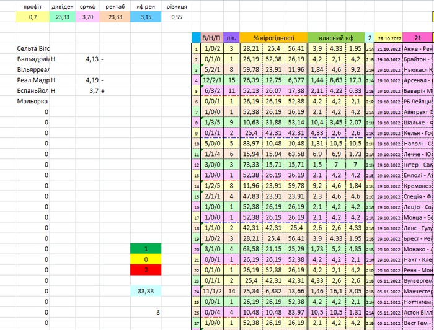Select the yellow cell containing 0
Image resolution: width=434 pixels, height=330 pixels.
tap(146, 259)
